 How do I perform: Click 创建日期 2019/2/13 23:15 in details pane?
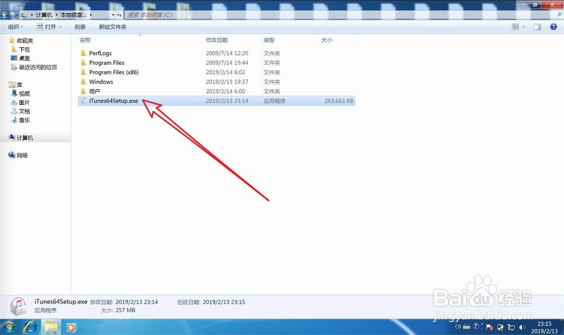211,302
